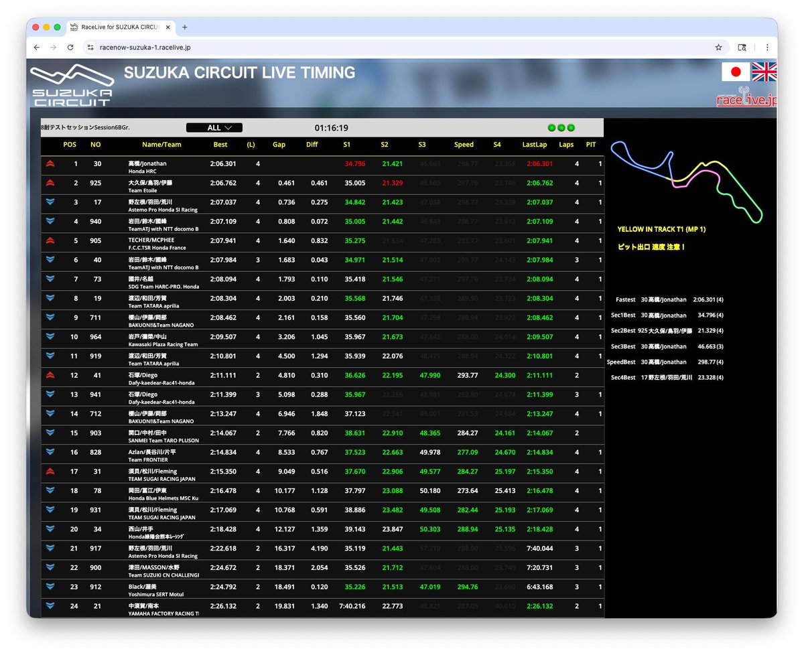
Task: Switch to English UK flag
Action: pyautogui.click(x=764, y=72)
